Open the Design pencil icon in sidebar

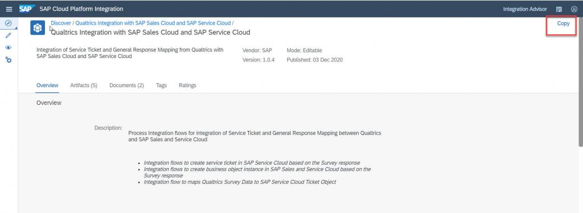coord(8,35)
